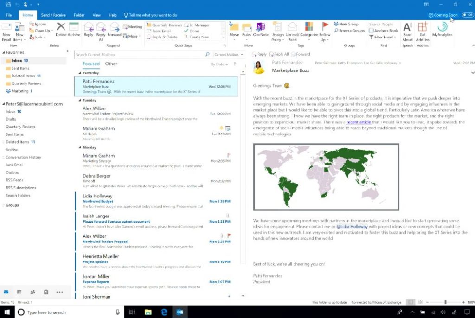Click Reply All in reading pane

click(279, 54)
